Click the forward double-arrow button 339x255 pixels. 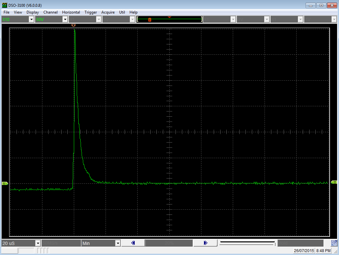click(205, 243)
